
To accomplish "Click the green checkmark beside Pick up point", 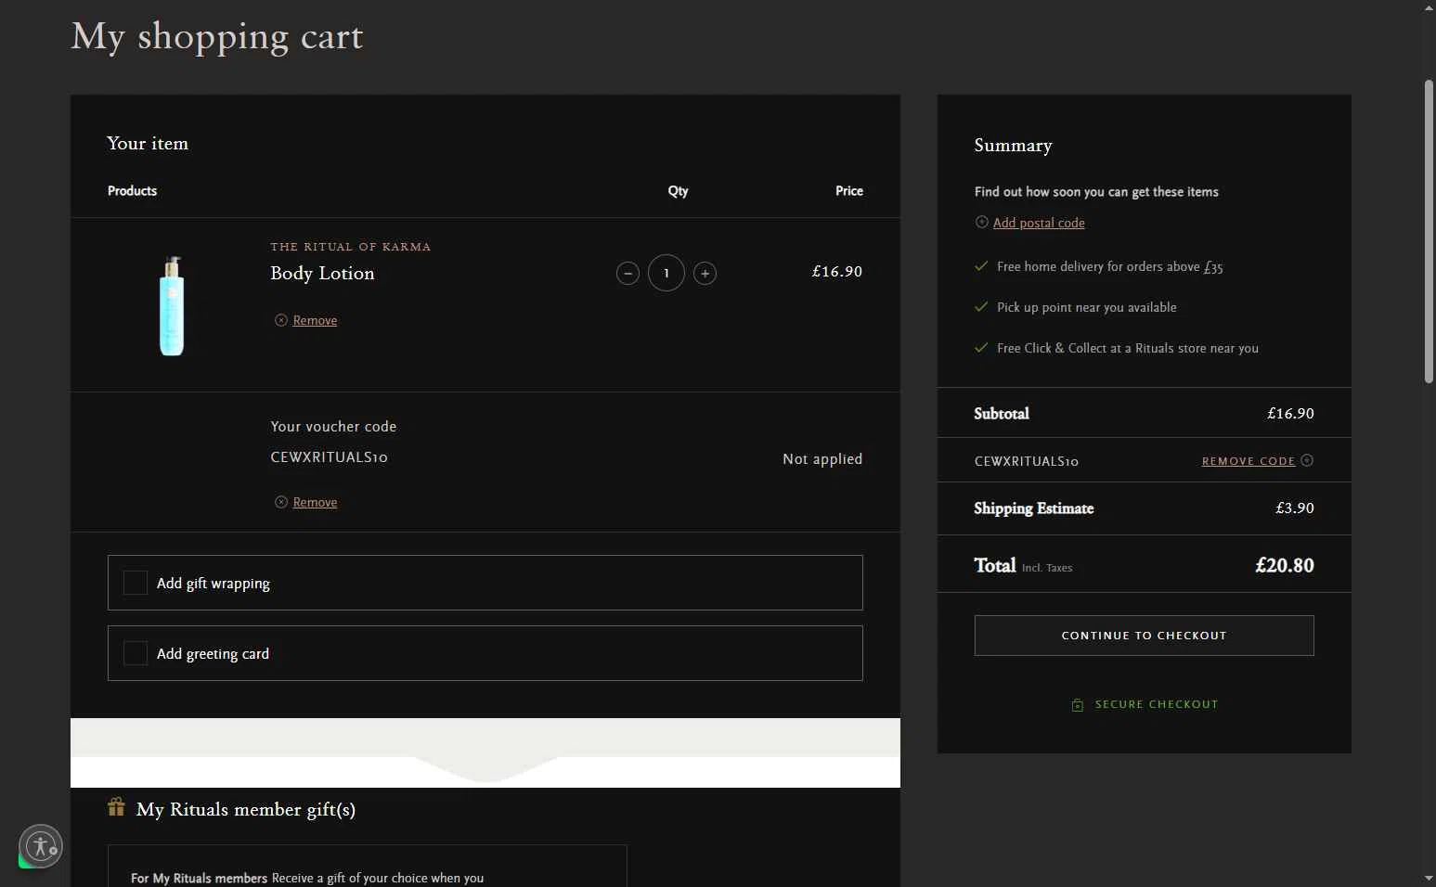I will 981,307.
